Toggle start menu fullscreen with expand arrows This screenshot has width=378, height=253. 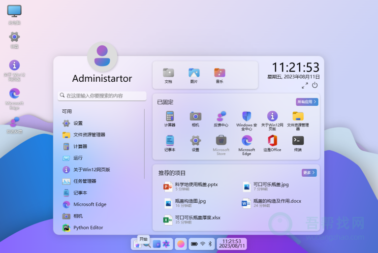click(x=305, y=85)
